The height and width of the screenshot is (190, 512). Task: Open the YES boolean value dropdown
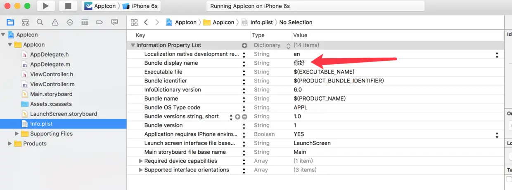point(497,134)
